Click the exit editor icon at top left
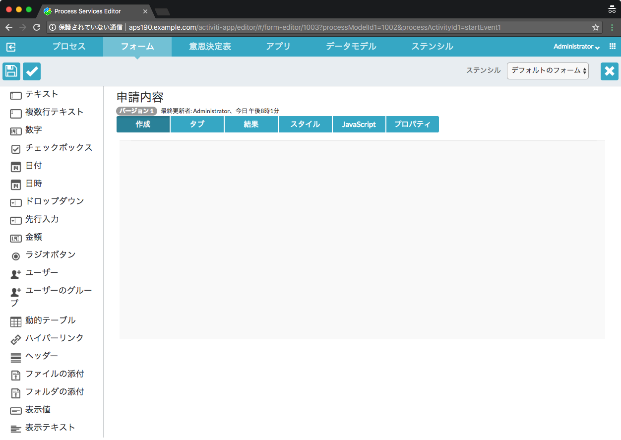621x440 pixels. (x=11, y=47)
